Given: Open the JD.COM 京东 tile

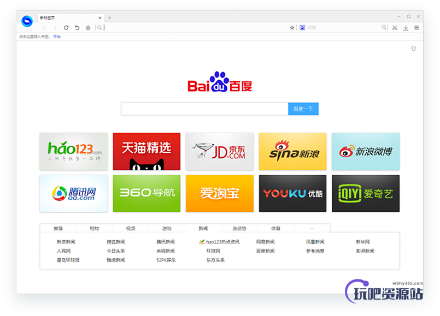Looking at the screenshot, I should 219,152.
